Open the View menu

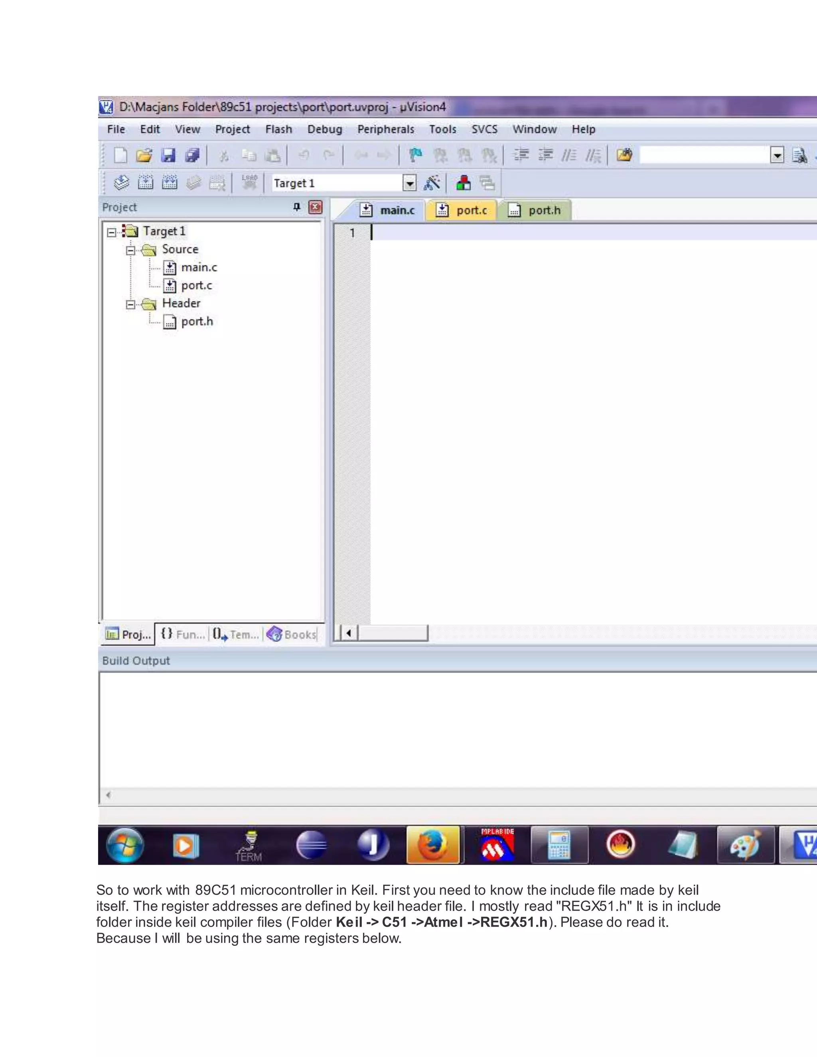pyautogui.click(x=188, y=130)
